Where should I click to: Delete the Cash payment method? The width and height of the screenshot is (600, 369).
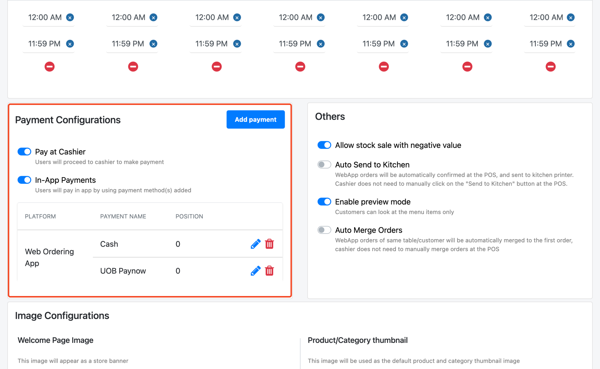pos(270,244)
